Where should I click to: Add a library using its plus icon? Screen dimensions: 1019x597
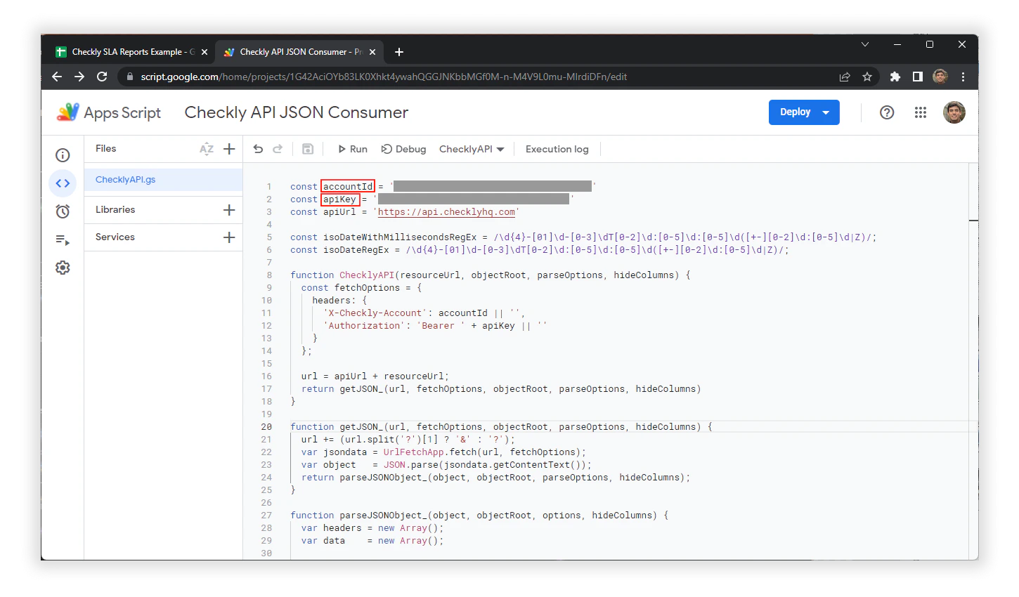point(229,209)
